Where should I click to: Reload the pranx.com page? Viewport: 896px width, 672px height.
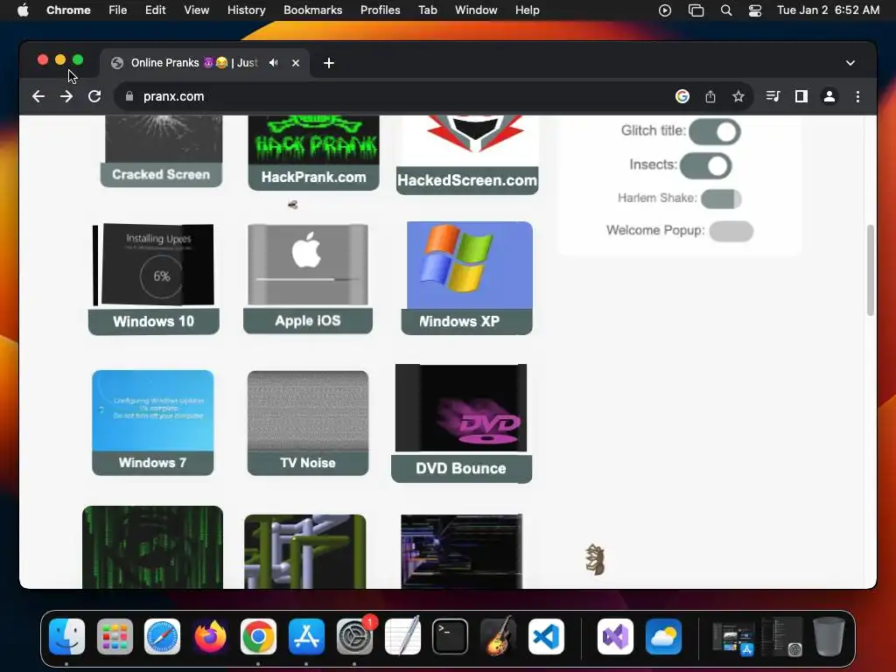pos(94,96)
